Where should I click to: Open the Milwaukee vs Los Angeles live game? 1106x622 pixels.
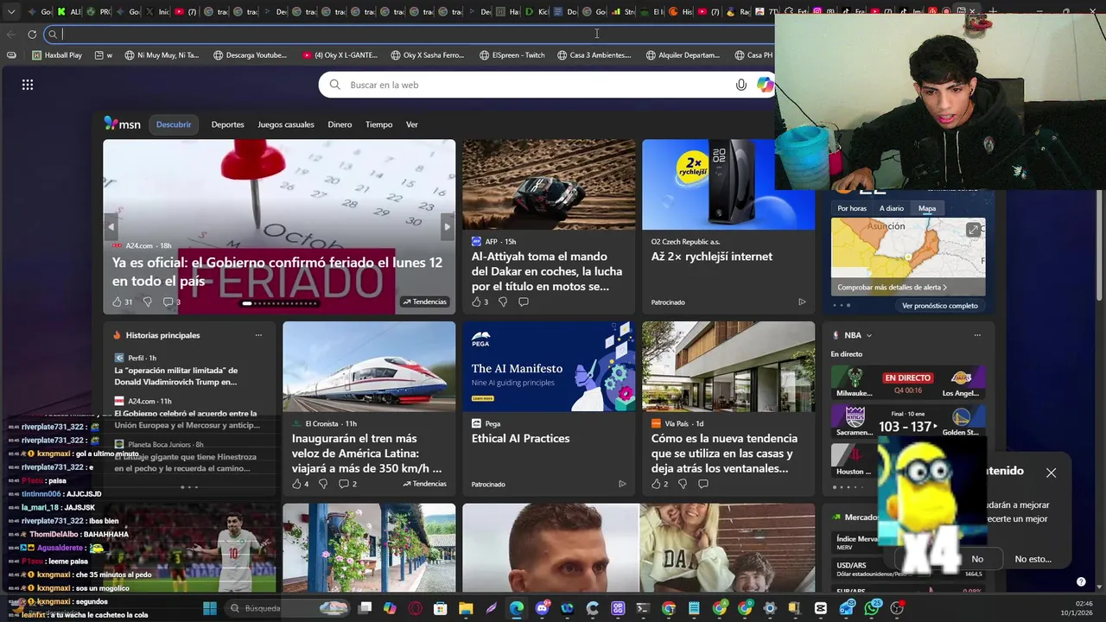907,383
